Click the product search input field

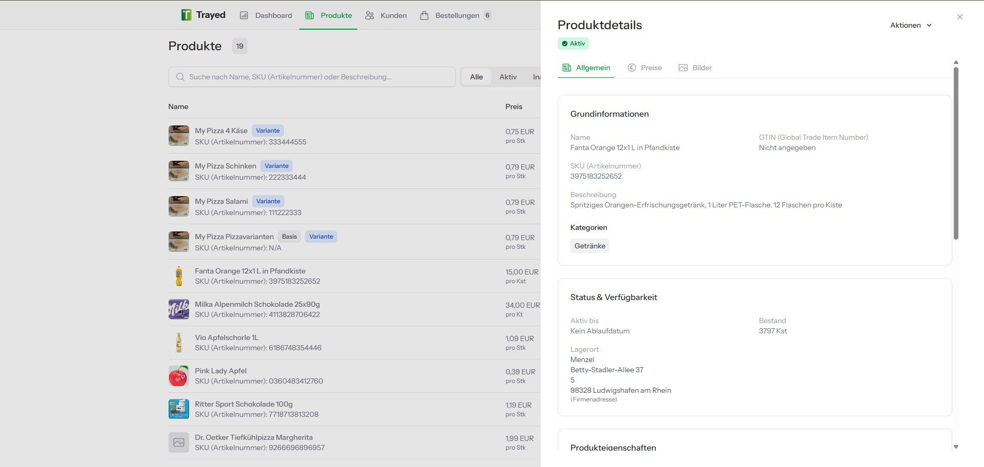(312, 77)
